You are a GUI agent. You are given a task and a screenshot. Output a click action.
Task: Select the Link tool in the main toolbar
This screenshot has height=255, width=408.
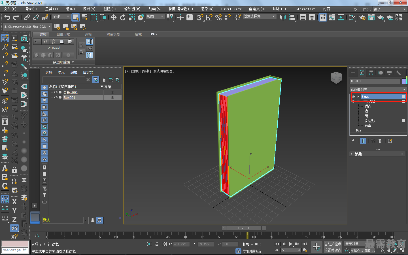tap(27, 17)
